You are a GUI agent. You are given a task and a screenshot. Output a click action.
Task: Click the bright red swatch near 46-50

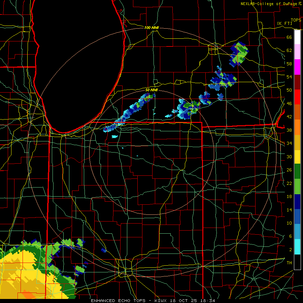point(297,97)
